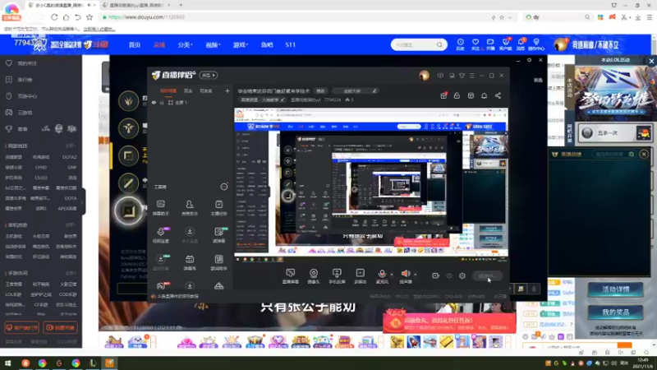Click browser refresh button
657x370 pixels.
pyautogui.click(x=54, y=17)
